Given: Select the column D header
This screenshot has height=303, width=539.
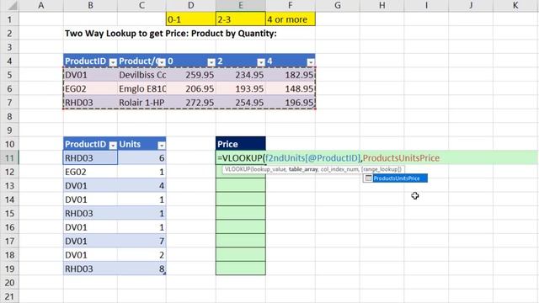Looking at the screenshot, I should pyautogui.click(x=191, y=5).
